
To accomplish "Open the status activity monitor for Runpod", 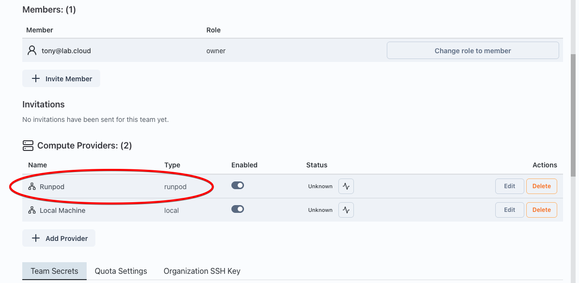I will click(x=346, y=185).
